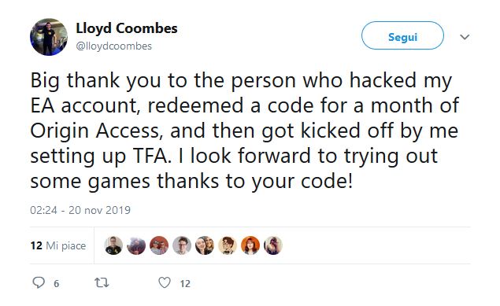Follow user with Segui button
This screenshot has height=306, width=500.
[x=402, y=35]
